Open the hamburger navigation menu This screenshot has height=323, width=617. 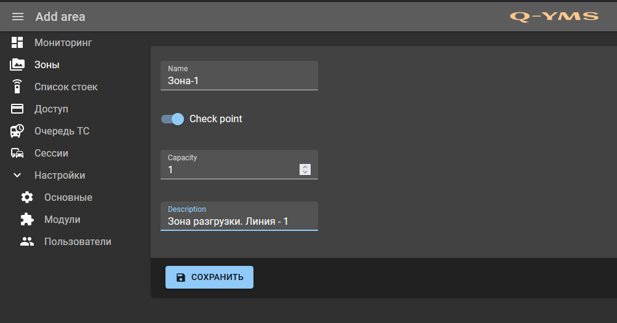click(x=18, y=17)
